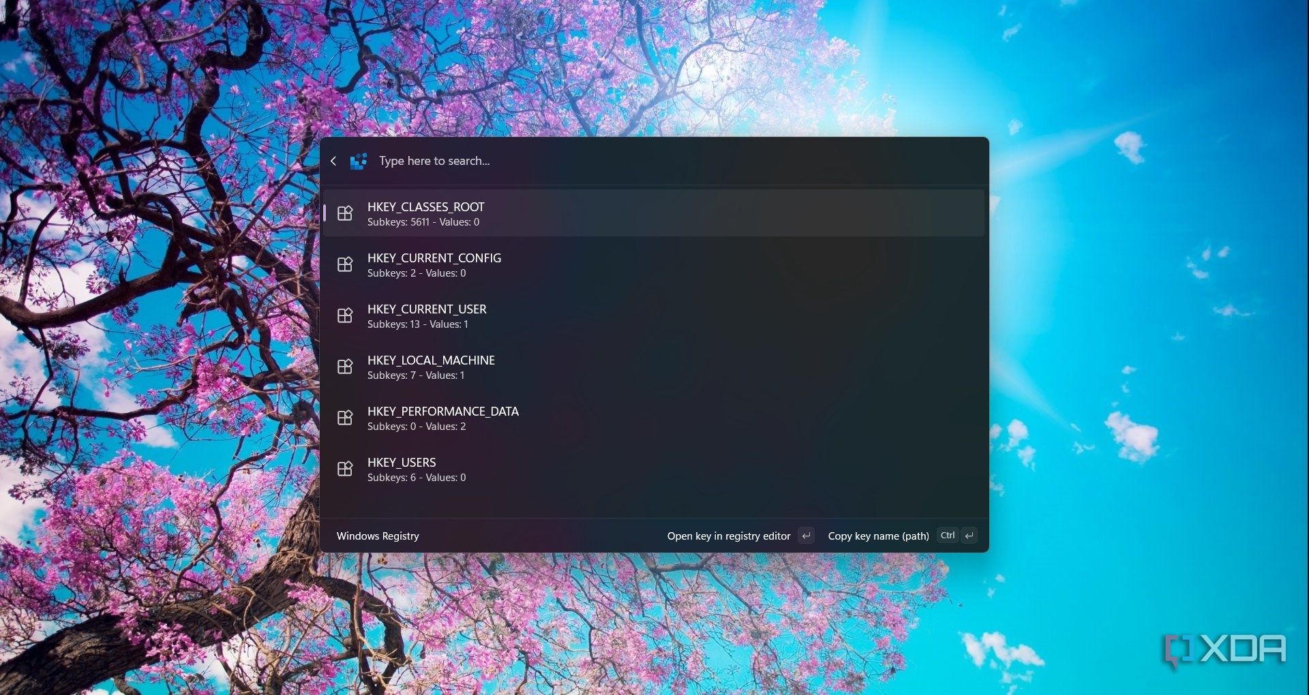Select the HKEY_PERFORMANCE_DATA entry name
This screenshot has height=695, width=1309.
tap(442, 412)
